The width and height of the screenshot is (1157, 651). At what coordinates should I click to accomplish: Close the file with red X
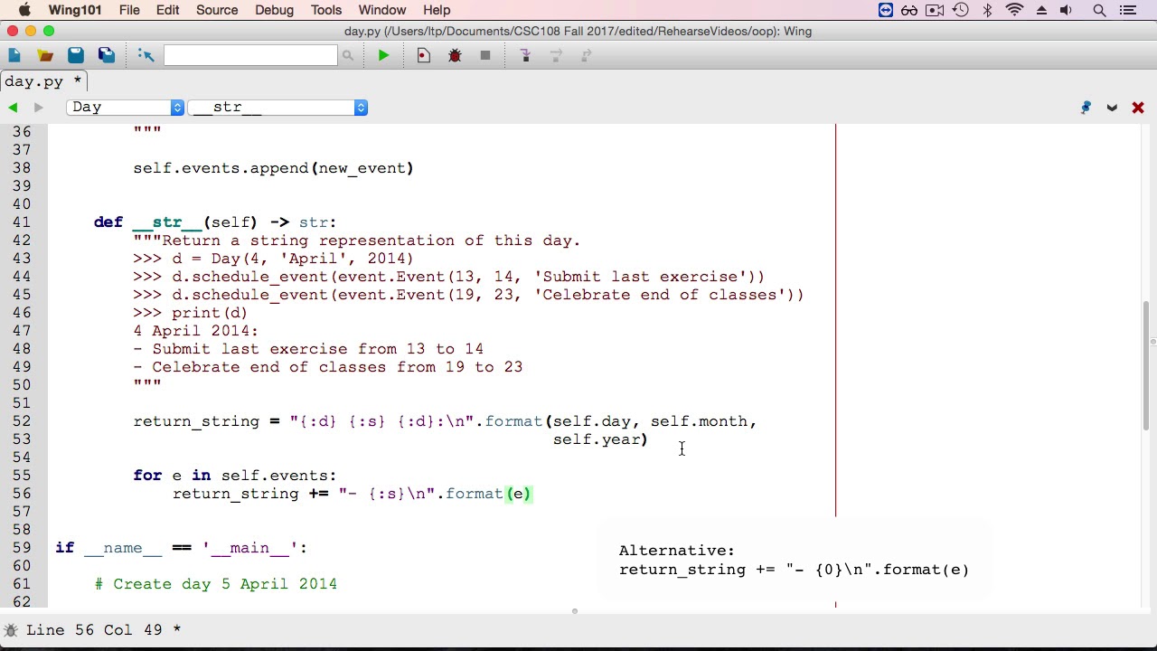coord(1138,108)
